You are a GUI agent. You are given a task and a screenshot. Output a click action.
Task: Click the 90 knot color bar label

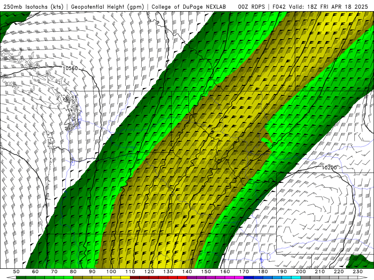(x=92, y=272)
